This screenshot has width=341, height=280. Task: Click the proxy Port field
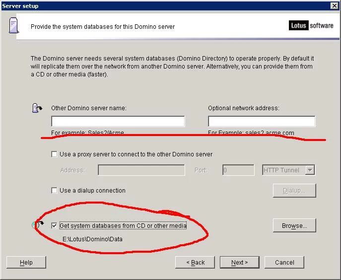(x=238, y=170)
